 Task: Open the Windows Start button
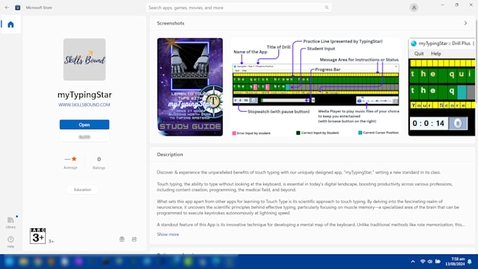click(9, 261)
